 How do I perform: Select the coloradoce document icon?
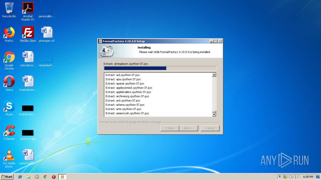28,59
